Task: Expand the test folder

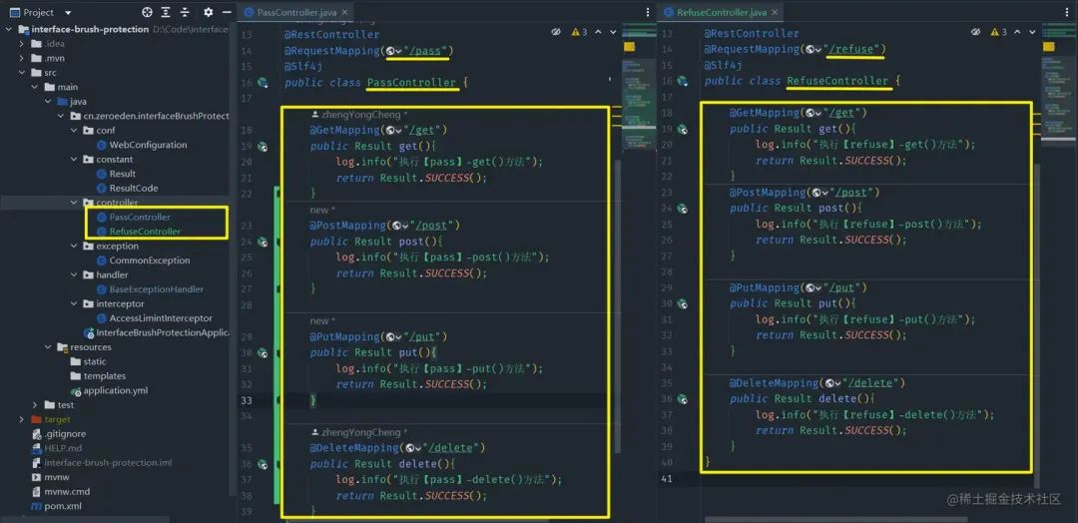Action: (34, 405)
